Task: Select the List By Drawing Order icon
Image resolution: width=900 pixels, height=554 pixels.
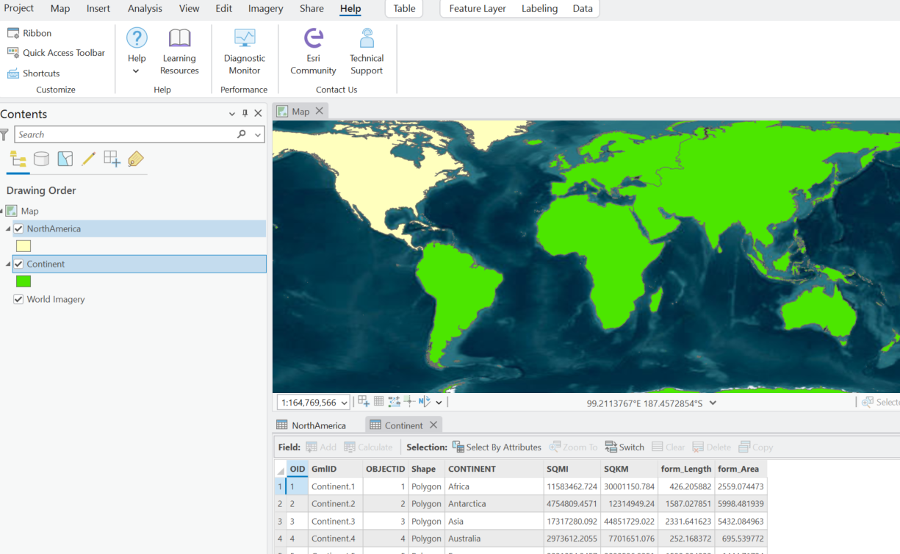Action: [x=18, y=159]
